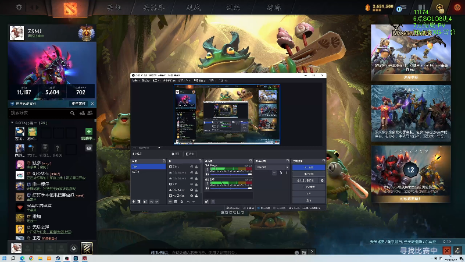Screen dimensions: 465x262
Task: Open the OBS 文件 File menu
Action: [x=135, y=80]
